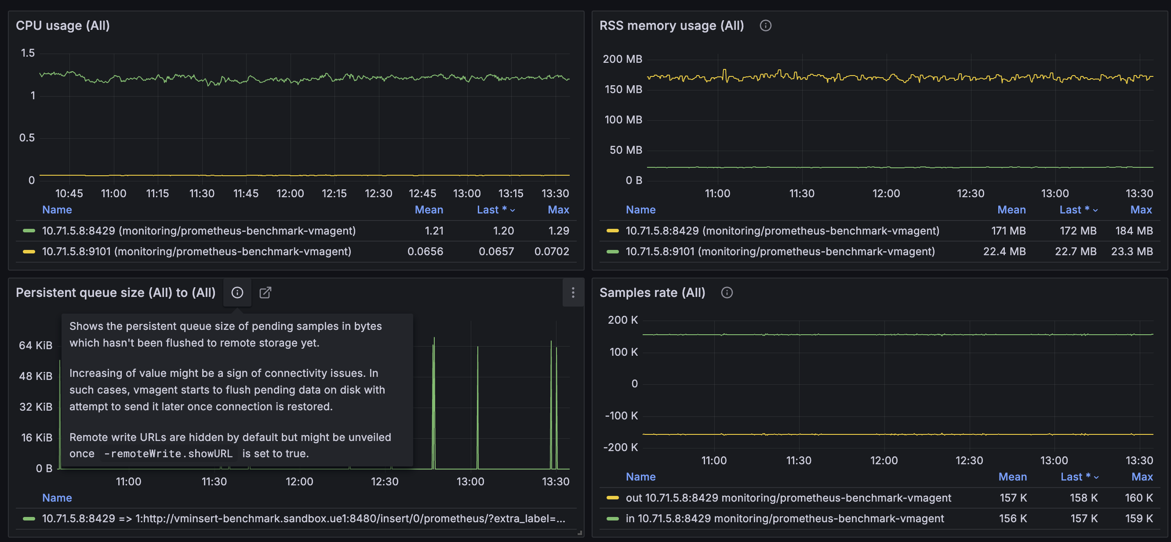This screenshot has width=1171, height=542.
Task: Click info icon on Samples rate panel
Action: pyautogui.click(x=727, y=293)
